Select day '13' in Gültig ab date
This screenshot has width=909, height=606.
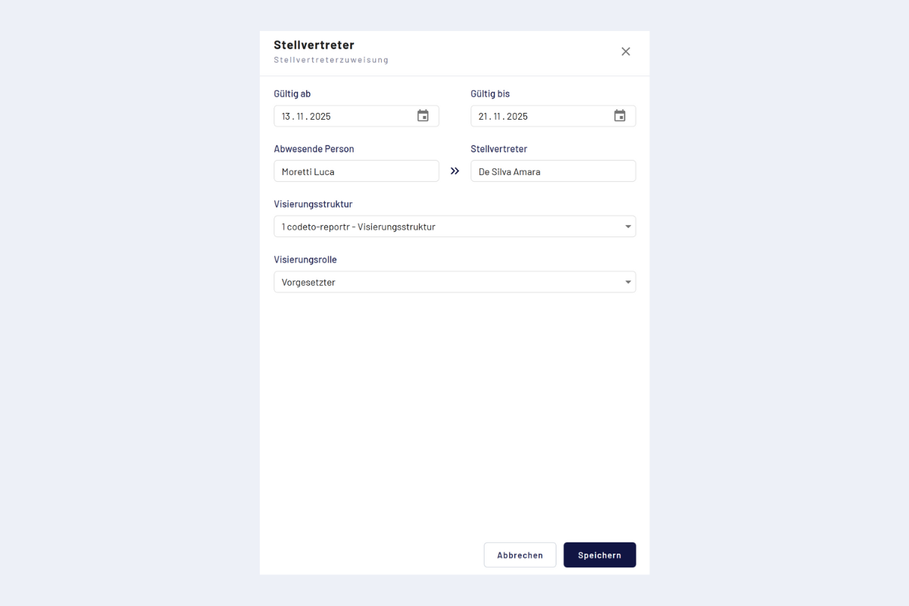(x=287, y=117)
